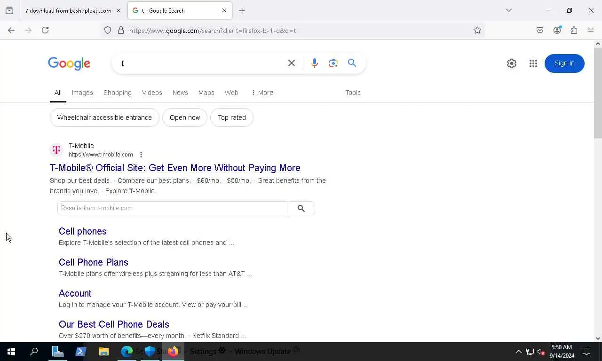Toggle Wheelchair accessible entrance filter chip
The width and height of the screenshot is (602, 361).
104,118
